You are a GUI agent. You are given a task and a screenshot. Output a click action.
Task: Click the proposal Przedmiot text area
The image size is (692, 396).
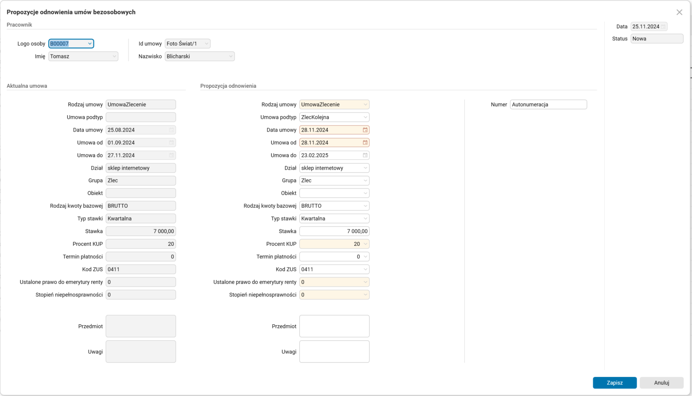click(334, 326)
